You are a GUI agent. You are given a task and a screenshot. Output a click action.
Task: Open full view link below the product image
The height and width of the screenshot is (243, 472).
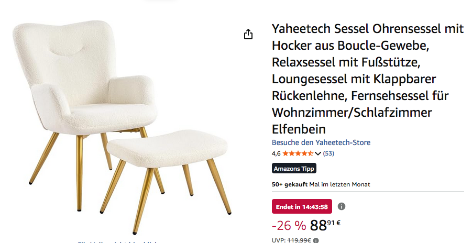[x=117, y=242]
